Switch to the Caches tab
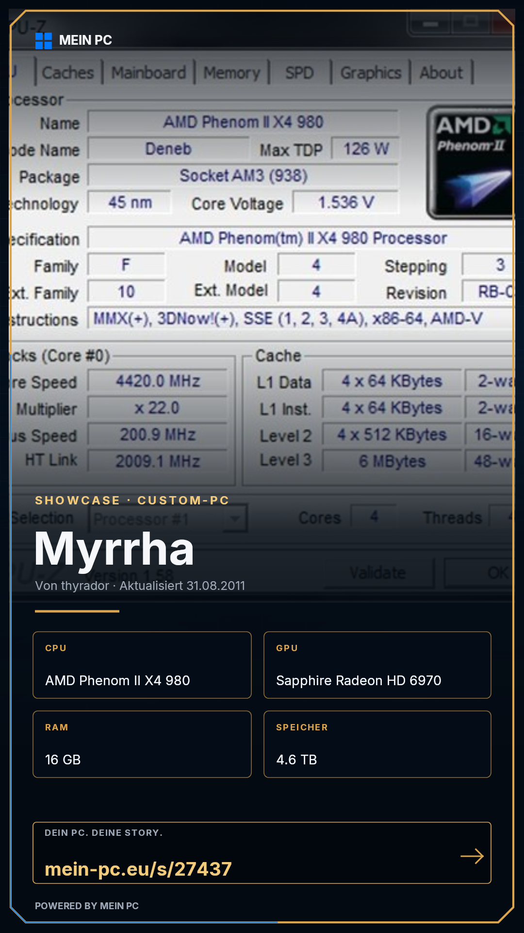The image size is (524, 933). coord(68,73)
